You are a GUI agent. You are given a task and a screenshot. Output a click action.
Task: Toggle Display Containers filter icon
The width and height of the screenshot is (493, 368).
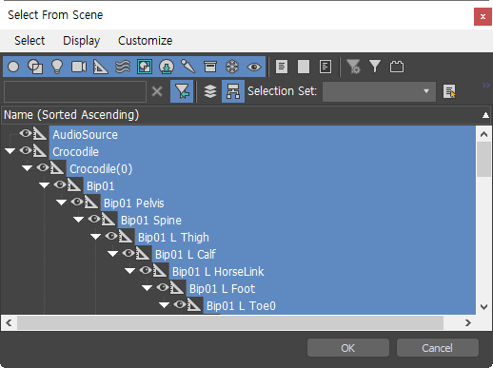[210, 67]
